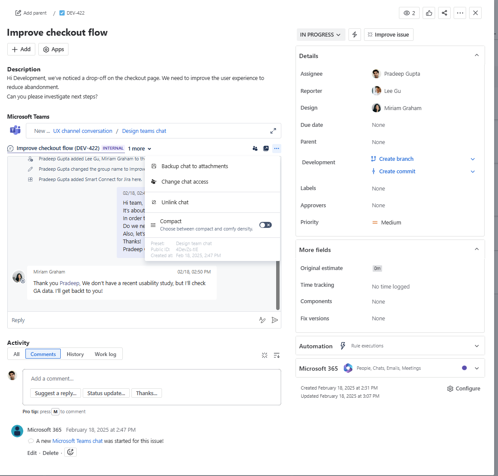Screen dimensions: 498x476
Task: Click the send reply arrow icon
Action: pyautogui.click(x=274, y=320)
